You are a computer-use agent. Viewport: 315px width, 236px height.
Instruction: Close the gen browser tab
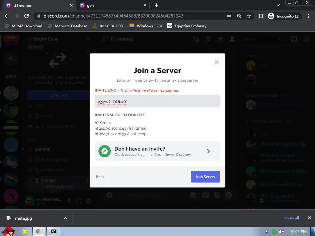(x=145, y=6)
